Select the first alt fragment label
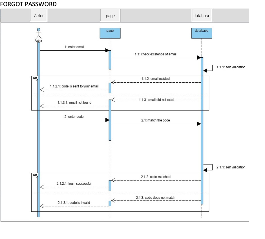 tap(34, 78)
